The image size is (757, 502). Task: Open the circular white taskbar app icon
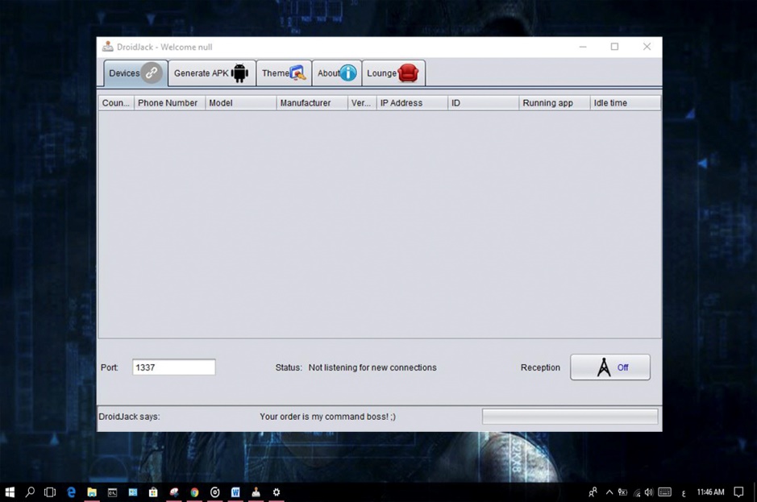point(214,492)
